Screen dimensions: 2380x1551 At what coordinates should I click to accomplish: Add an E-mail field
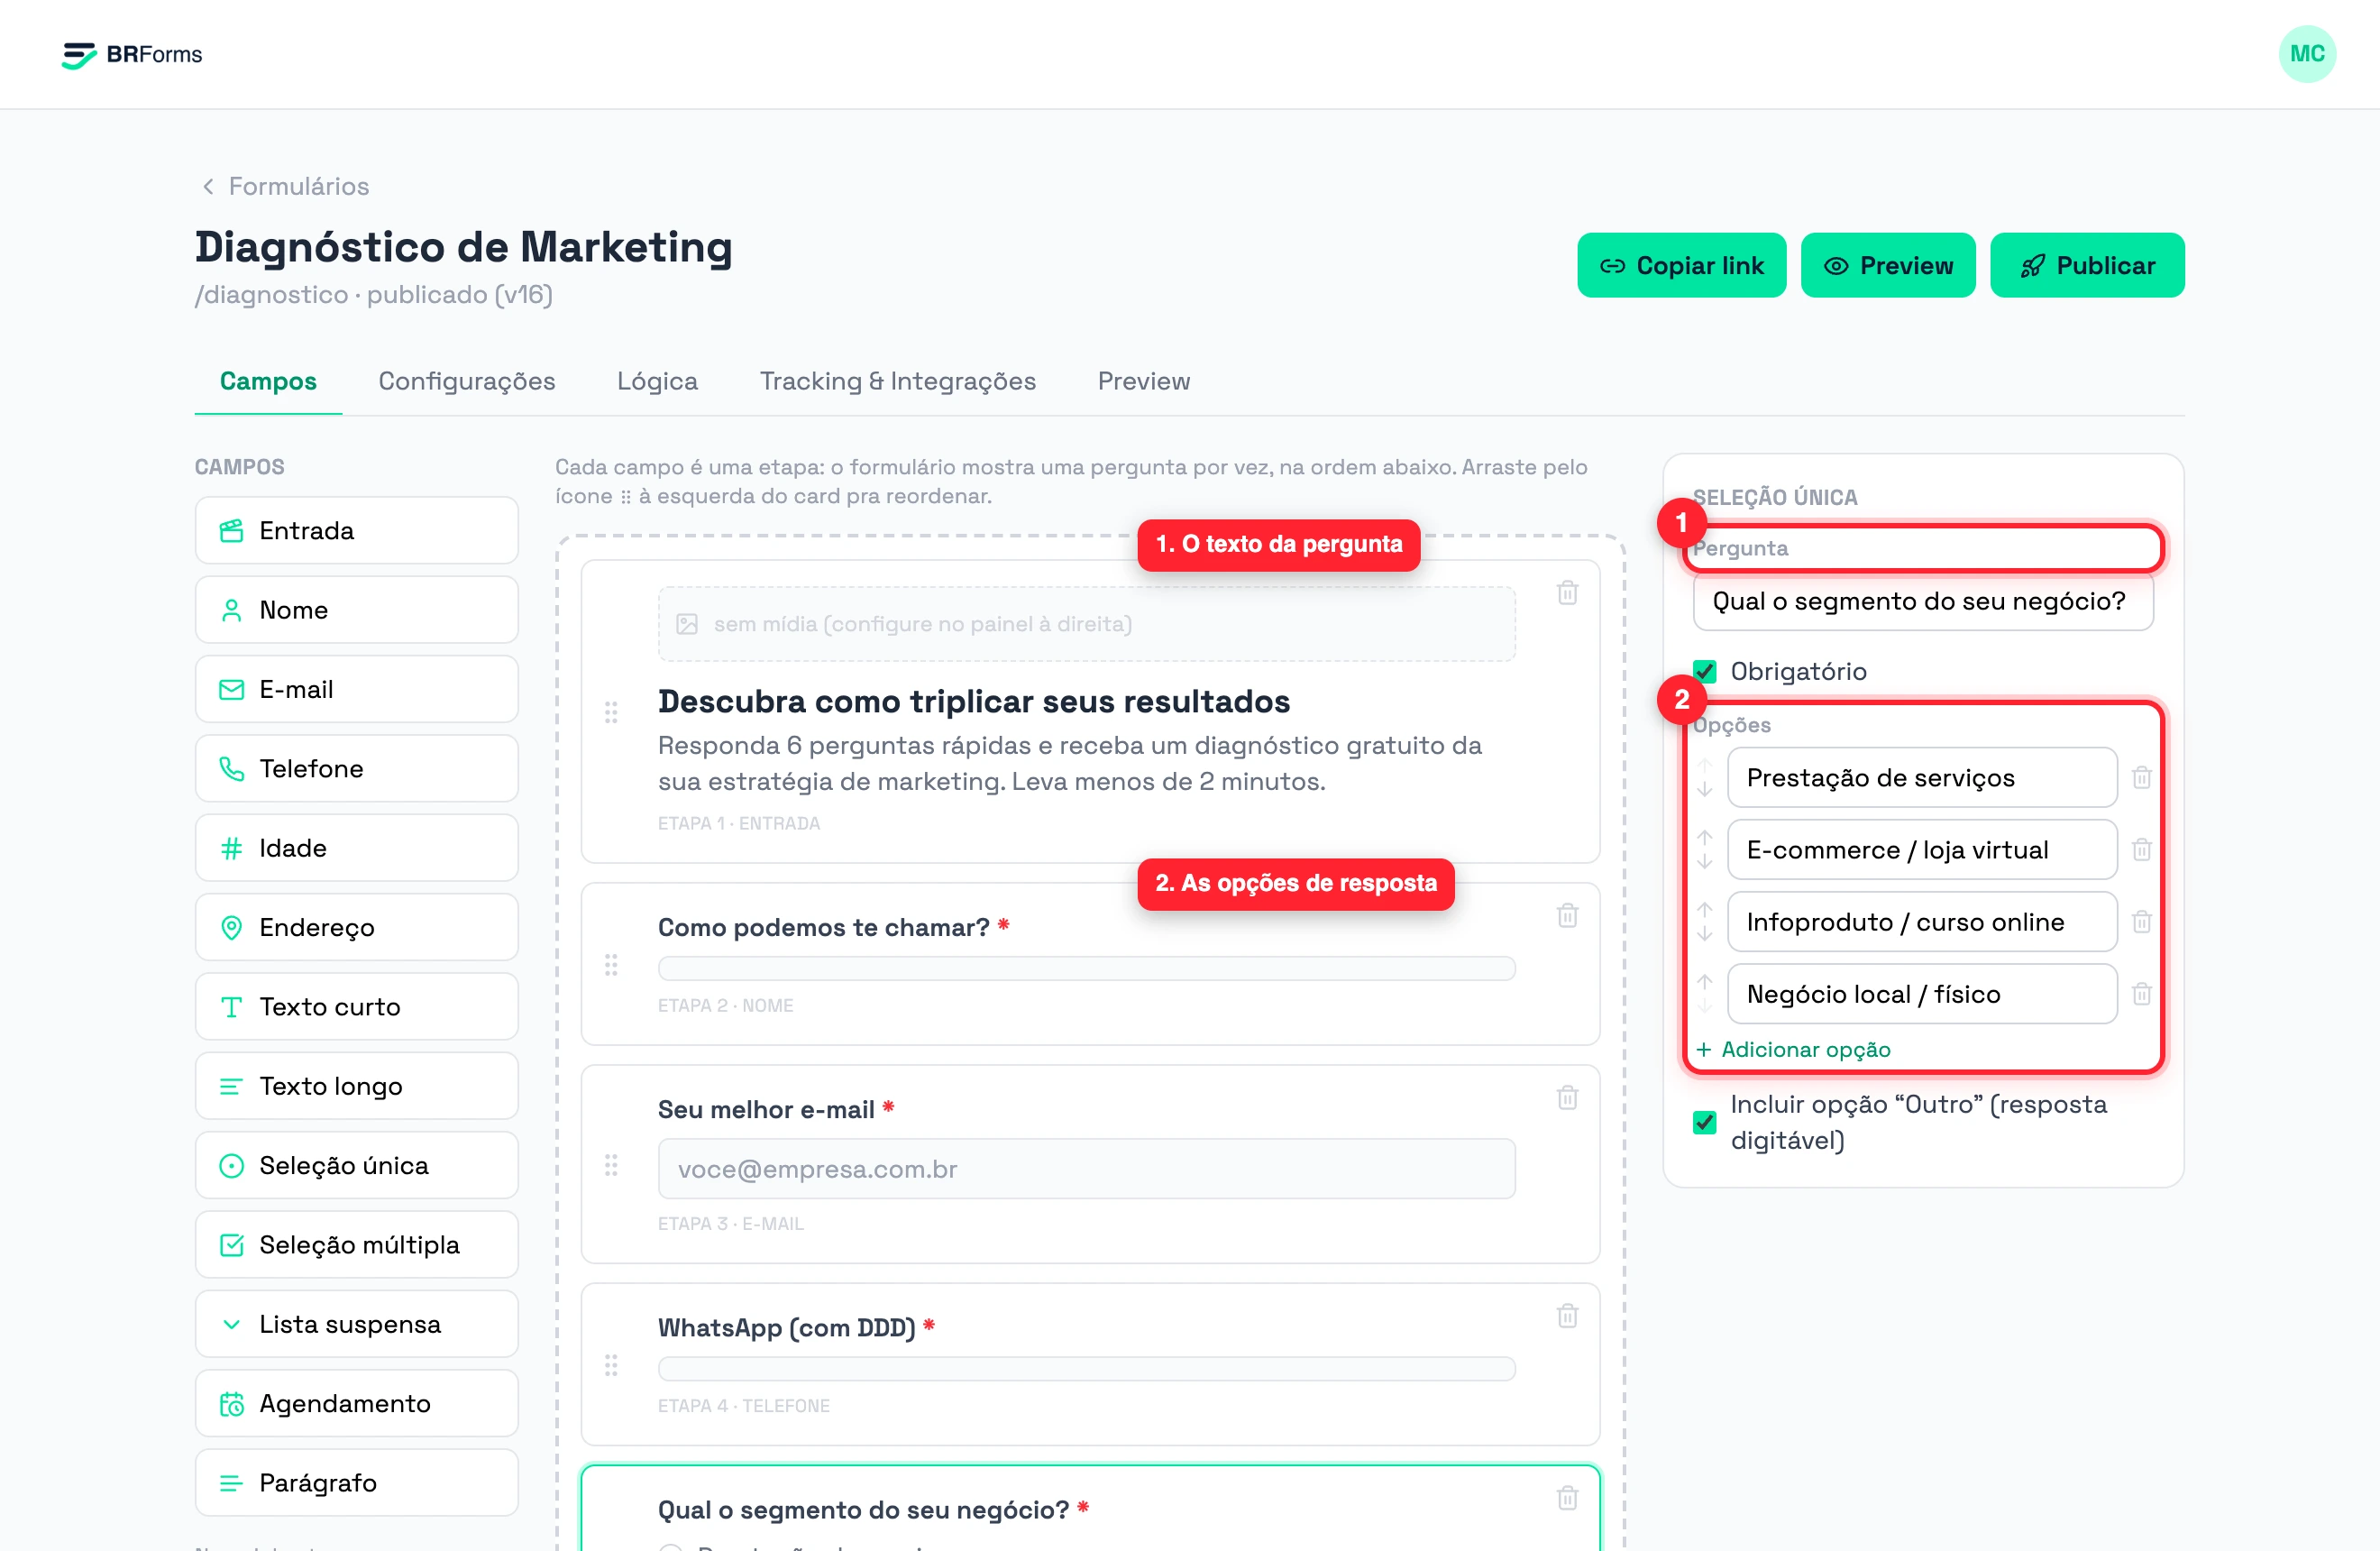[356, 689]
